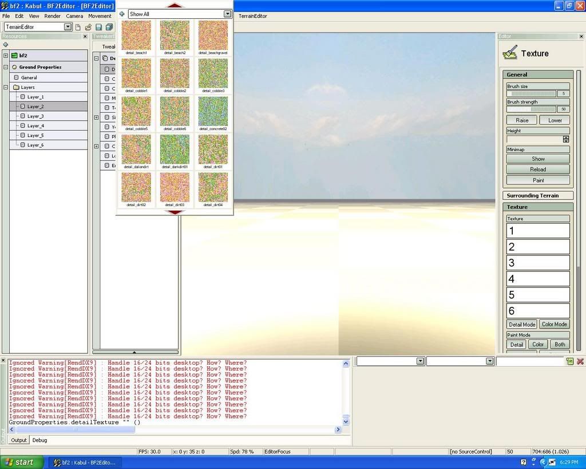
Task: Click the minimap Reload button
Action: coord(538,170)
